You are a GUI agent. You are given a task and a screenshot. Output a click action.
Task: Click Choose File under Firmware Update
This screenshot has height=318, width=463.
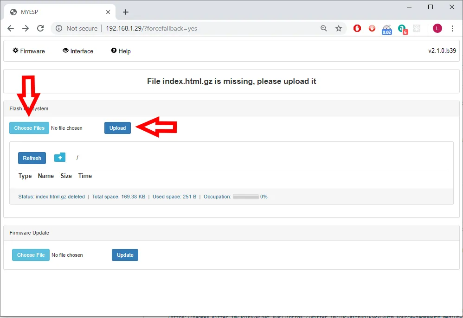point(31,255)
